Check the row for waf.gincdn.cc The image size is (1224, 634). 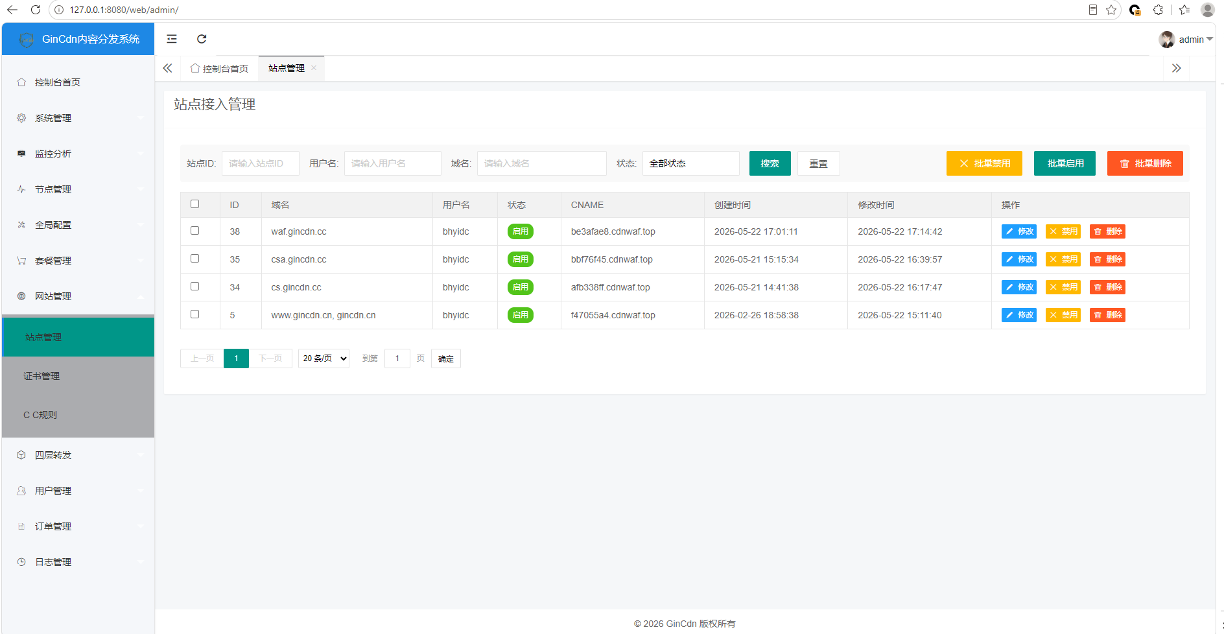(x=194, y=231)
